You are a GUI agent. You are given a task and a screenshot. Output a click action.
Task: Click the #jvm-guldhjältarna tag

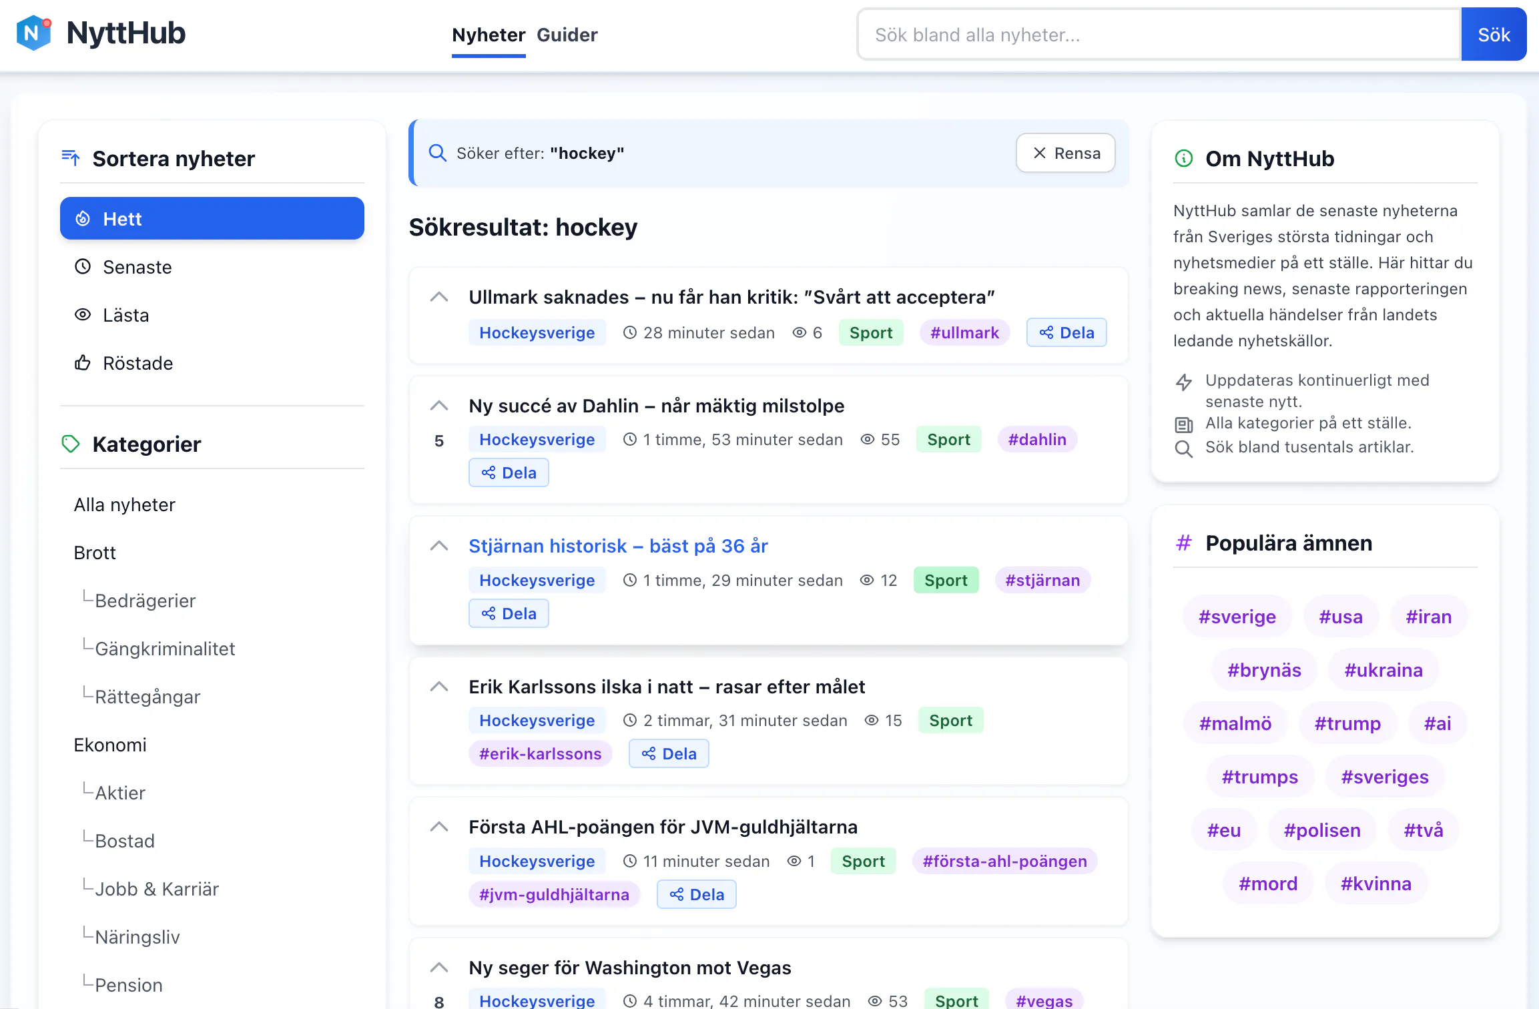pyautogui.click(x=554, y=894)
